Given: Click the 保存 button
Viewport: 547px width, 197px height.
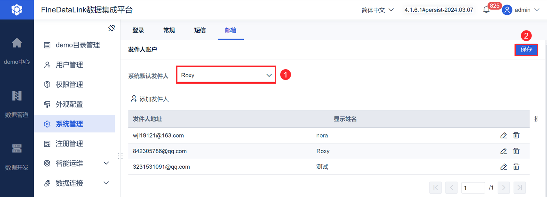Looking at the screenshot, I should pos(526,50).
